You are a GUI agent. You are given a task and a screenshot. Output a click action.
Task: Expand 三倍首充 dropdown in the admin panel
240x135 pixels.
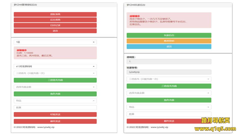click(55, 73)
